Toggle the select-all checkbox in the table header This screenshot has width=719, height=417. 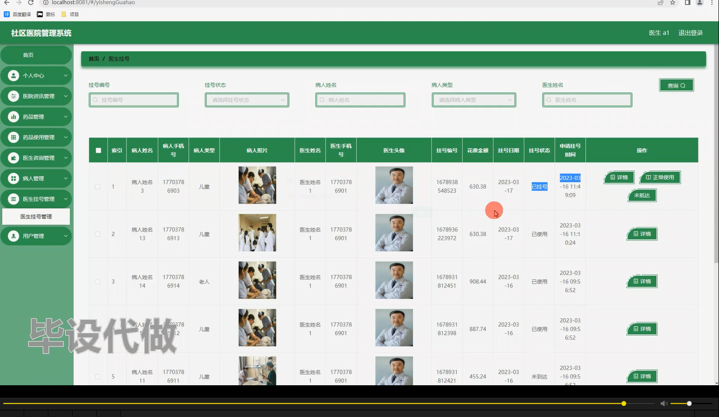[98, 150]
